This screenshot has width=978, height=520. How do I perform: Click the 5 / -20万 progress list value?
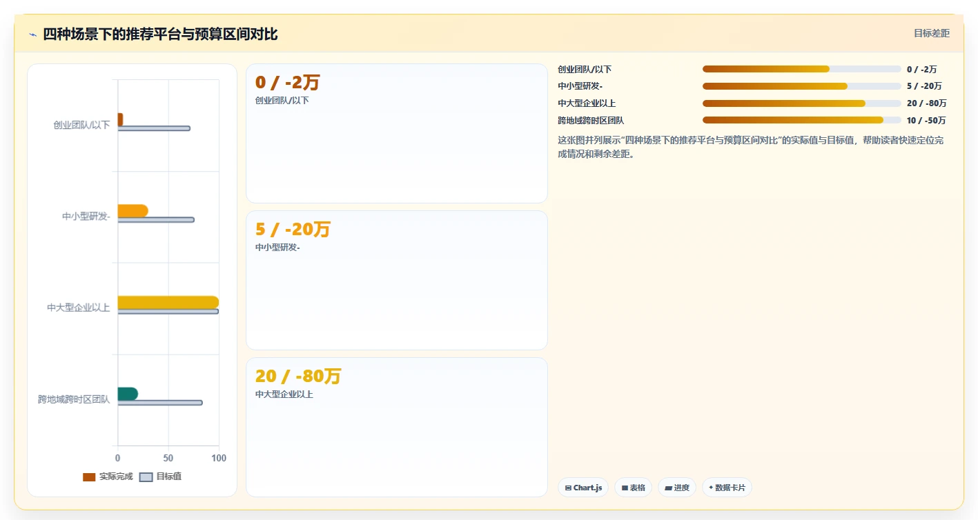coord(924,86)
